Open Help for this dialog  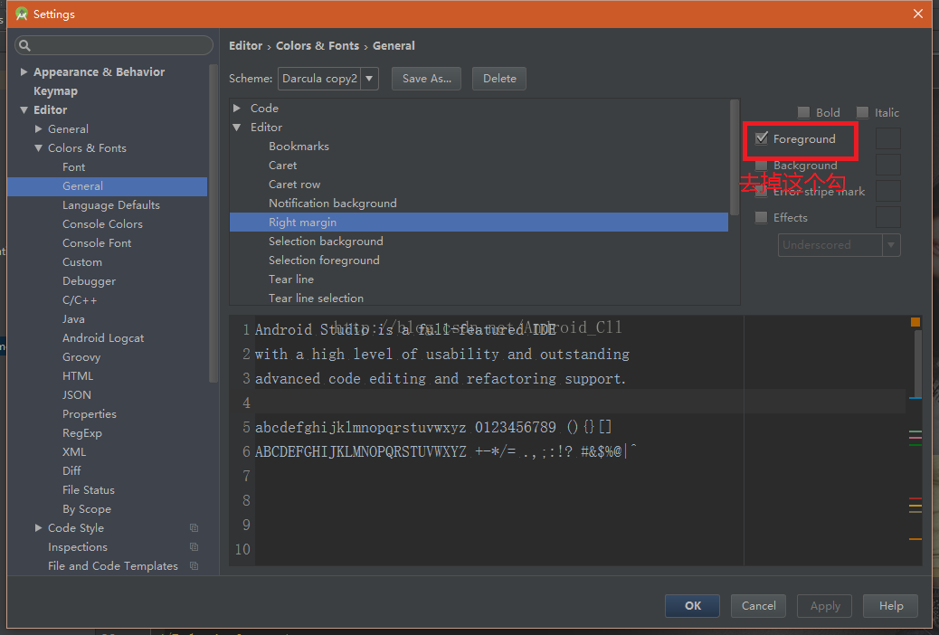[x=890, y=606]
